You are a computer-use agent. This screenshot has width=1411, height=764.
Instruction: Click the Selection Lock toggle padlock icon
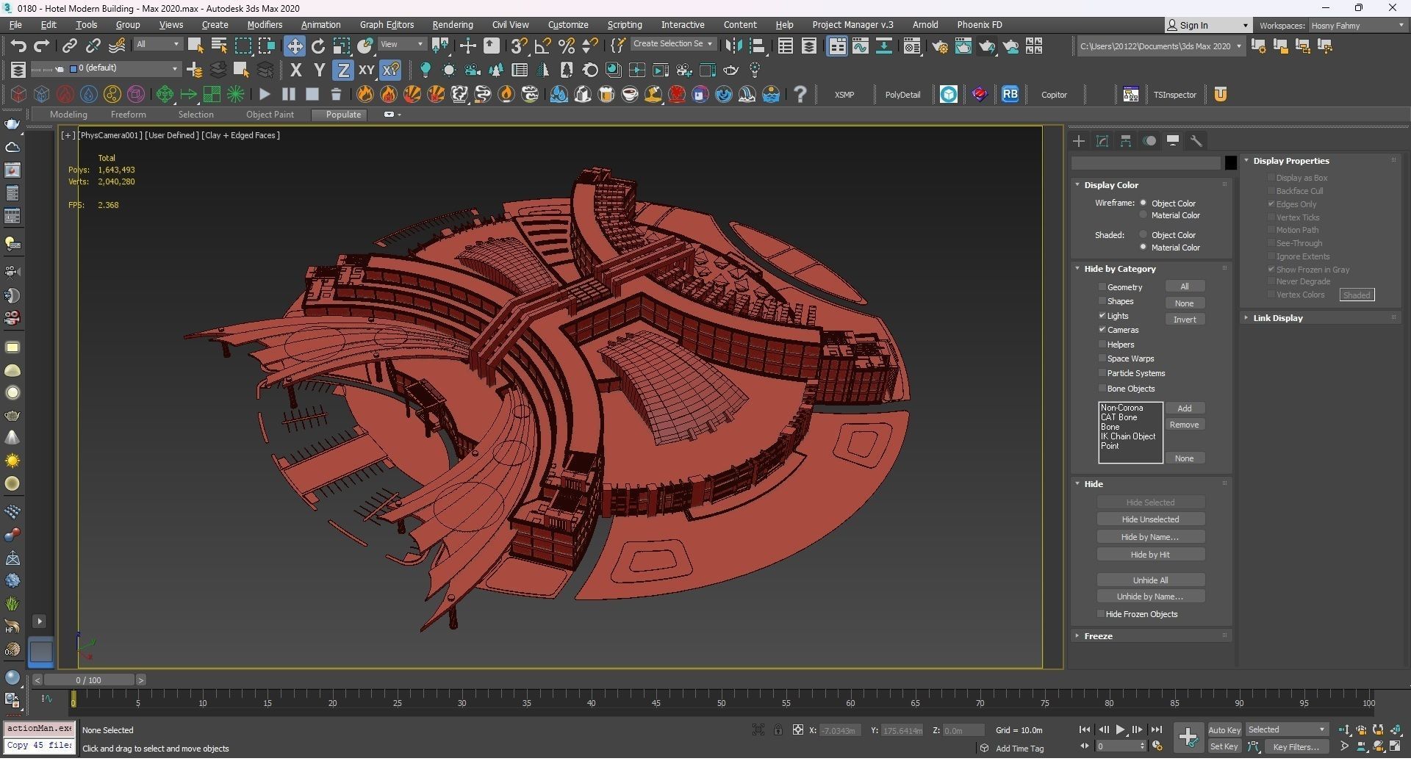point(778,729)
